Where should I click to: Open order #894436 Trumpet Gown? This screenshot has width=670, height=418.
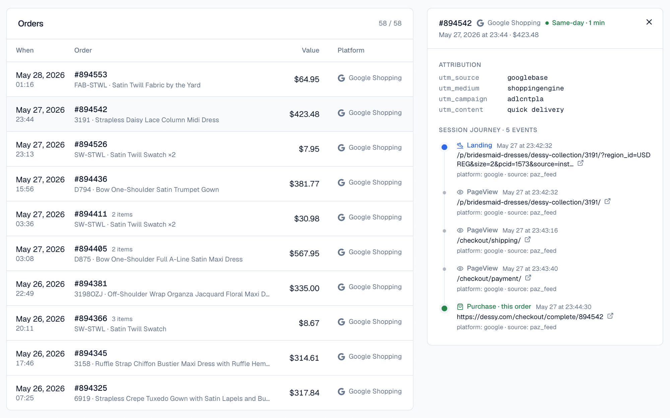click(210, 184)
